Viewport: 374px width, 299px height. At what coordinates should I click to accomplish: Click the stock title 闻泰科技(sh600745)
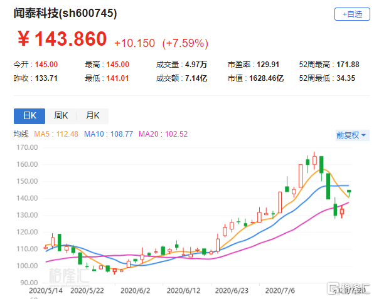click(x=65, y=13)
